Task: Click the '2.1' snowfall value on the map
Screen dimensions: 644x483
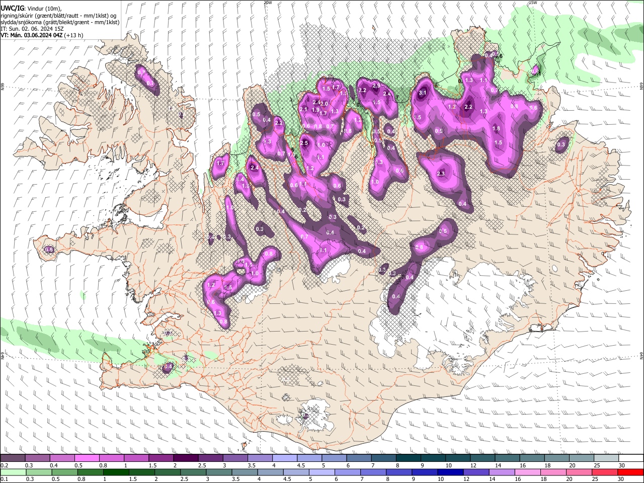Action: (303, 109)
